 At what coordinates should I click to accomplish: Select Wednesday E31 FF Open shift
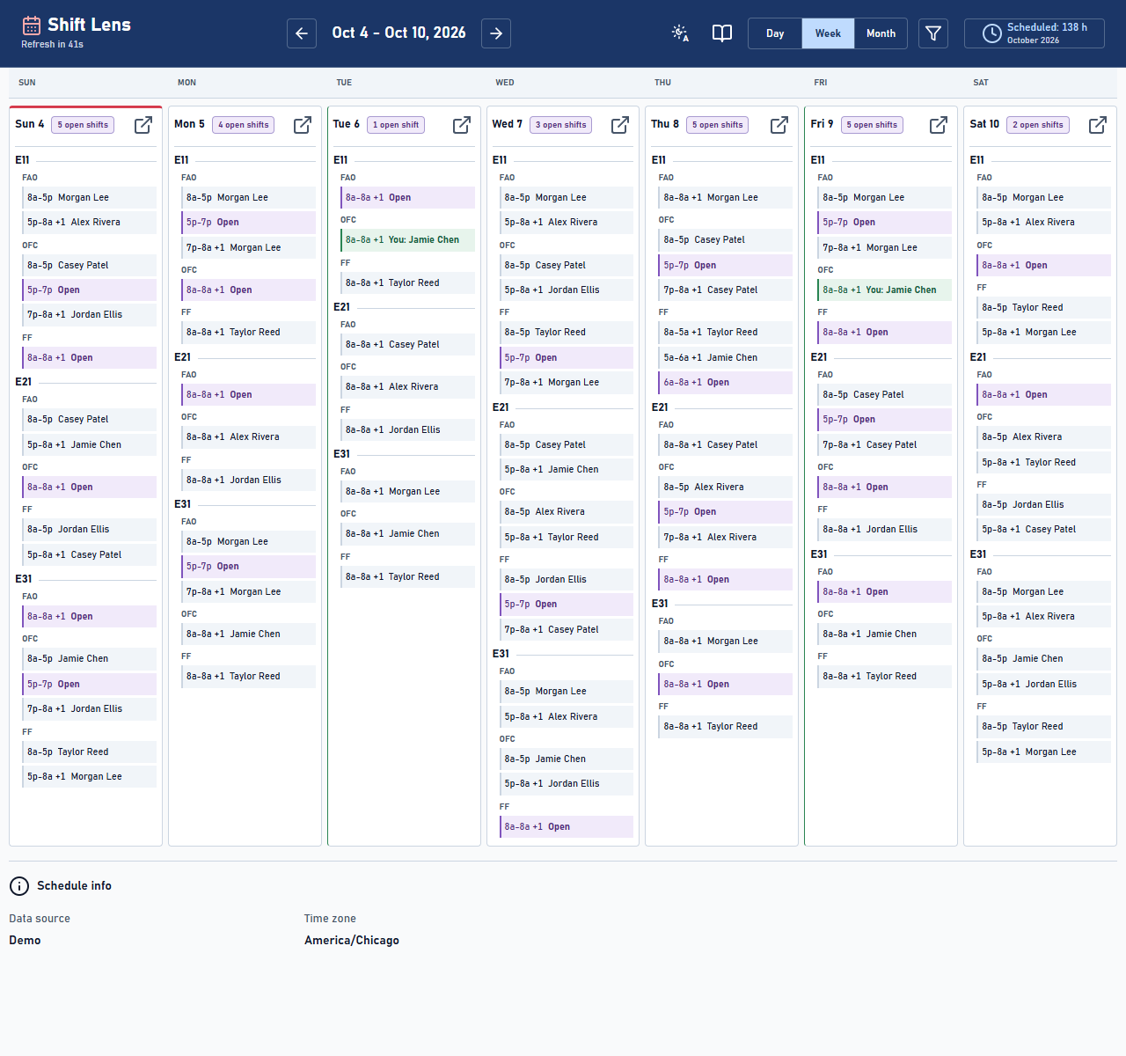(x=566, y=827)
